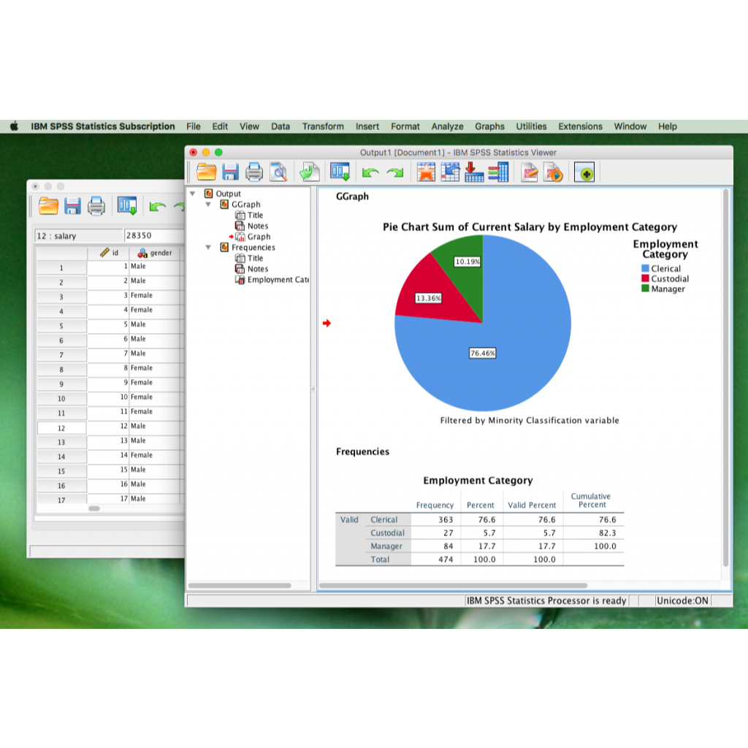Select the gender column header

click(155, 253)
